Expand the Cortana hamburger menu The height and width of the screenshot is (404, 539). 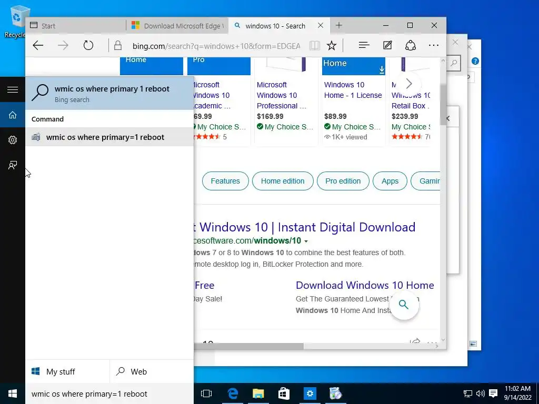13,89
